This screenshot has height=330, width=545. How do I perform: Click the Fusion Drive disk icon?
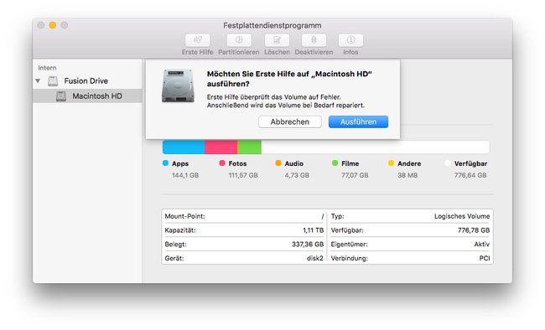53,81
